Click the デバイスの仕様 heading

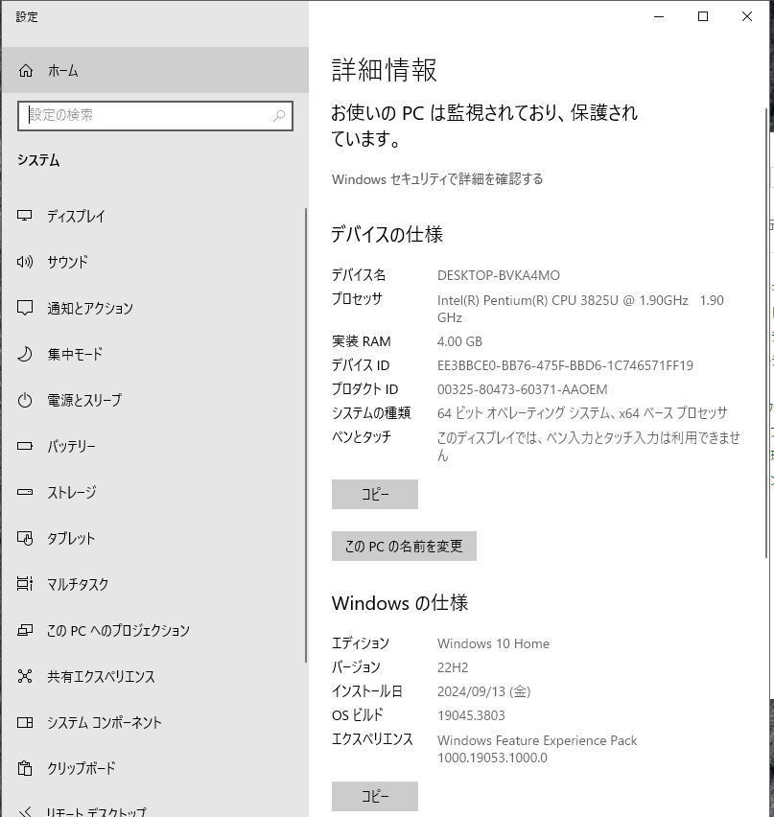click(387, 235)
